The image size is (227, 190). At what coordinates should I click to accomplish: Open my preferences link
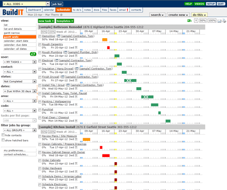tap(14, 150)
